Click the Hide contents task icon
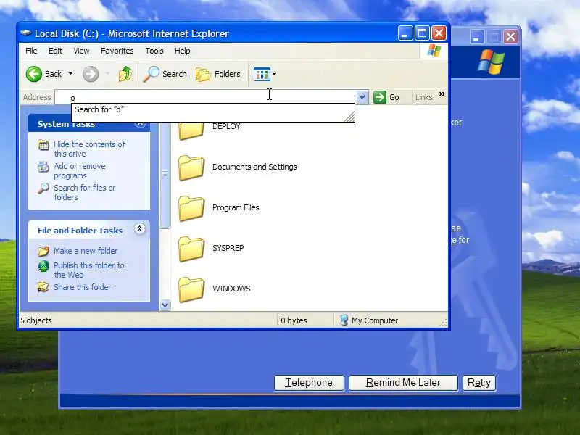 [x=43, y=145]
